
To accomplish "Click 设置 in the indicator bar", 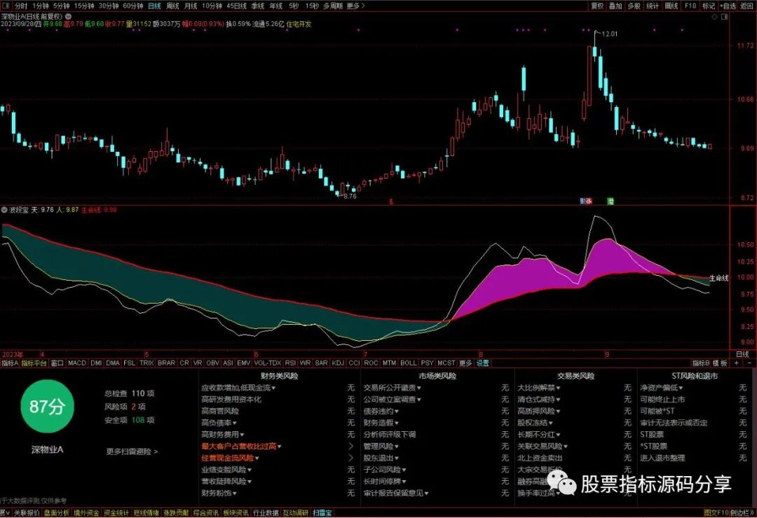I will tap(483, 363).
